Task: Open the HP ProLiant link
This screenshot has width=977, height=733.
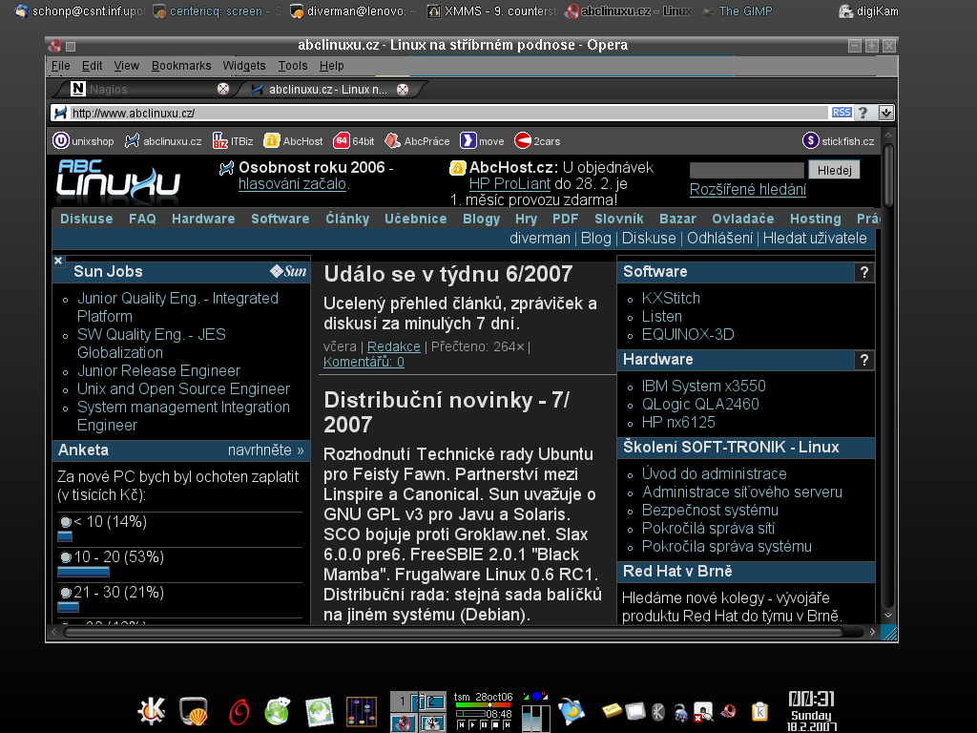Action: tap(509, 184)
